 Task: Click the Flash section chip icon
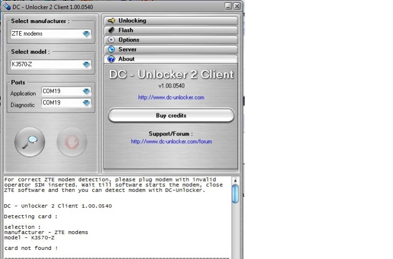(x=111, y=30)
